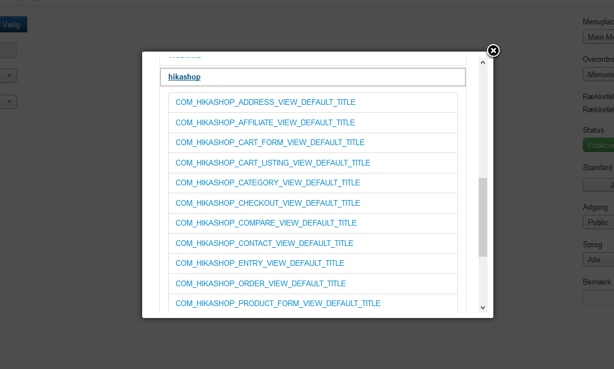Open the Sprog Alle dropdown
614x369 pixels.
[598, 260]
